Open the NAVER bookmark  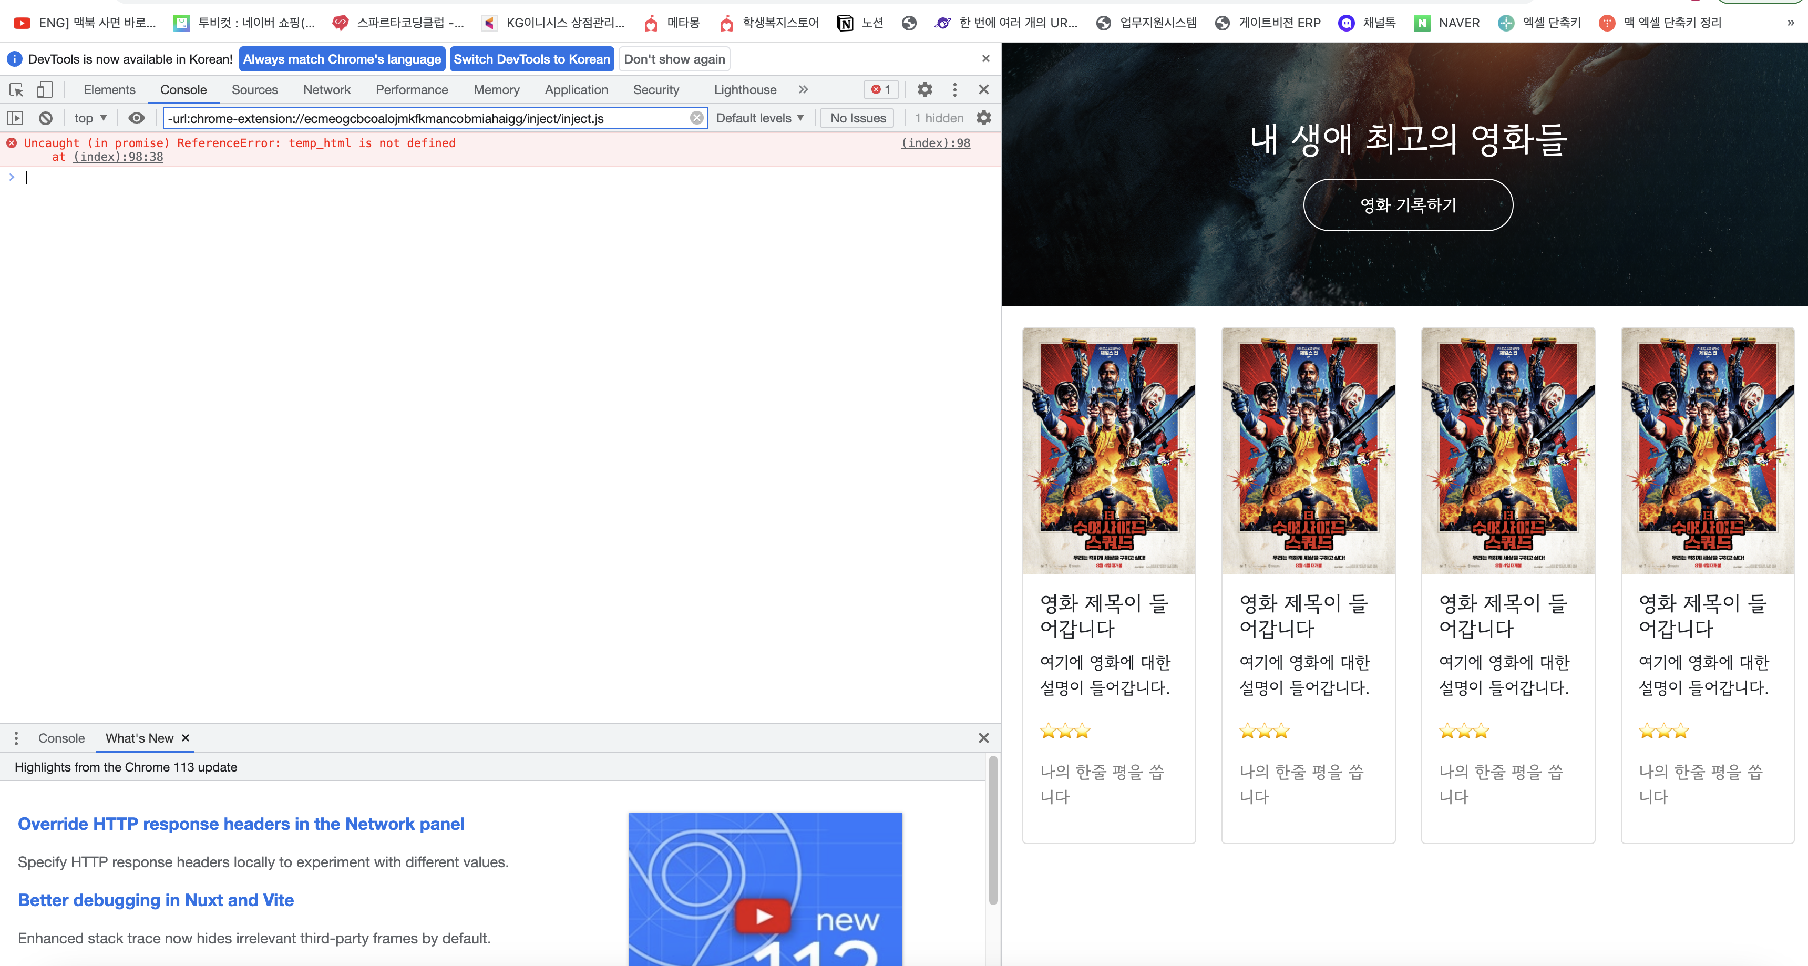pyautogui.click(x=1446, y=23)
